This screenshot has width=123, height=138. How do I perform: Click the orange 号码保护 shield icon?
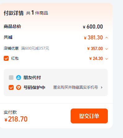19,87
